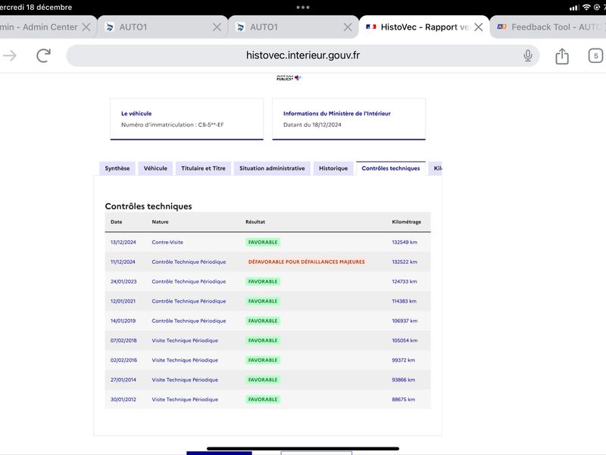The width and height of the screenshot is (606, 455).
Task: Open the Synthèse tab
Action: point(117,168)
